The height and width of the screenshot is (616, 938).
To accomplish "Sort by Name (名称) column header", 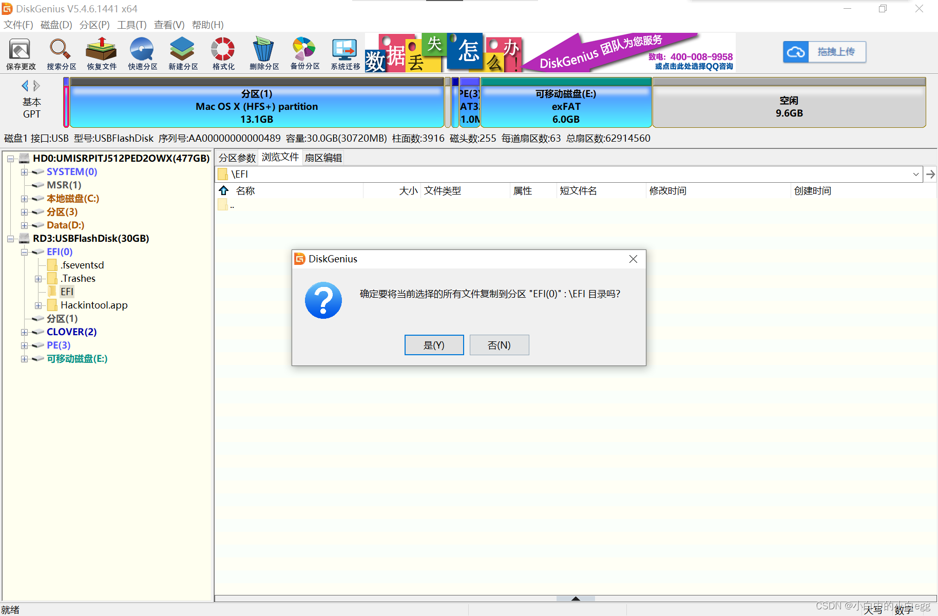I will [x=245, y=190].
